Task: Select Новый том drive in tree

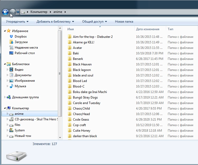Action: 23,136
